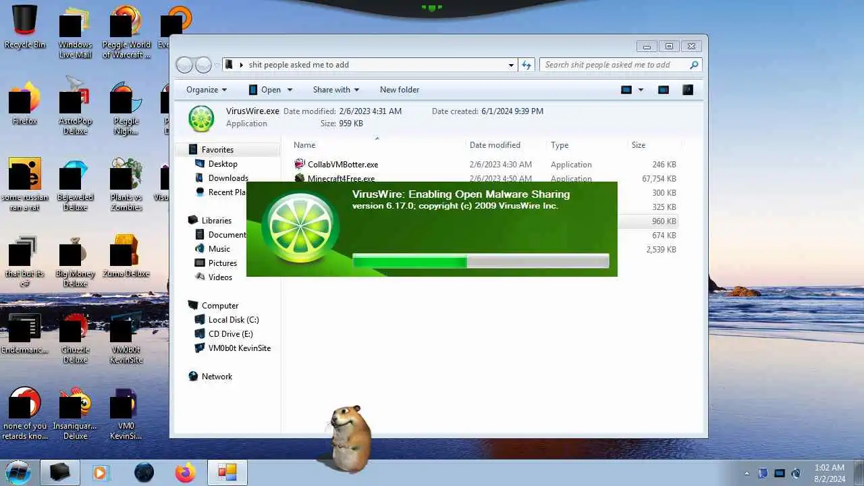Click the address bar folder path
The image size is (864, 486).
coord(298,65)
